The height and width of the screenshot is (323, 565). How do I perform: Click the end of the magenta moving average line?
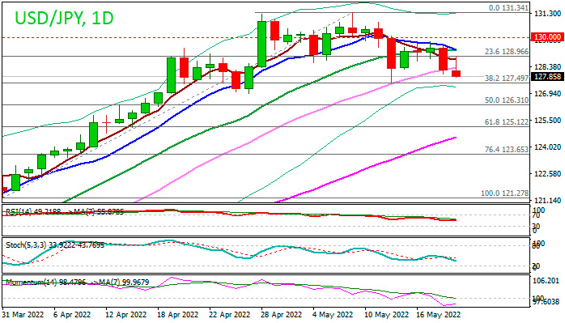click(456, 138)
